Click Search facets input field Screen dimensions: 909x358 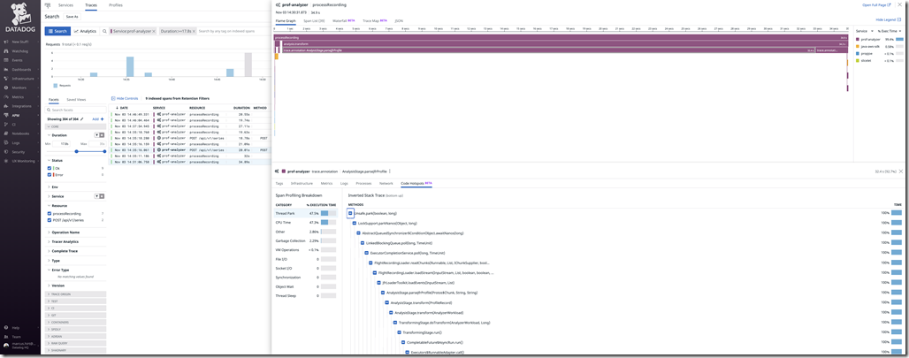(76, 110)
